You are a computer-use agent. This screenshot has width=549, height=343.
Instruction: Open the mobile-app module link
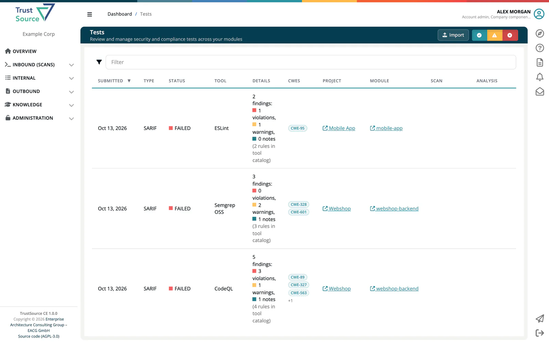(x=386, y=128)
